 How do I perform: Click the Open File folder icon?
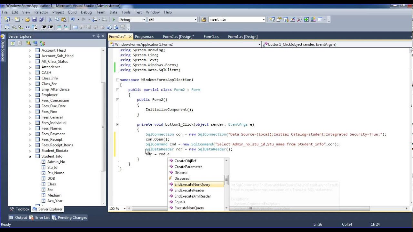(x=27, y=19)
